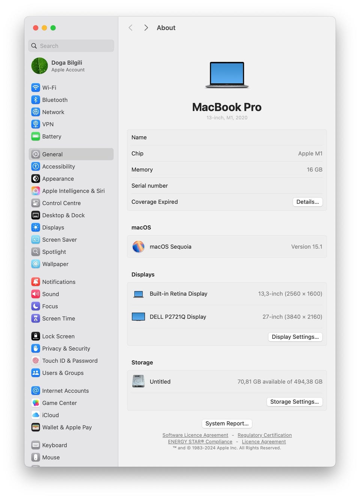
Task: Open Lock Screen icon
Action: click(x=36, y=336)
